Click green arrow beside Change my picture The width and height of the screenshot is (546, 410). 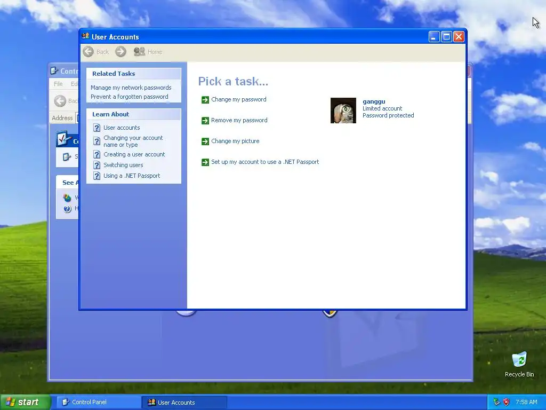205,141
